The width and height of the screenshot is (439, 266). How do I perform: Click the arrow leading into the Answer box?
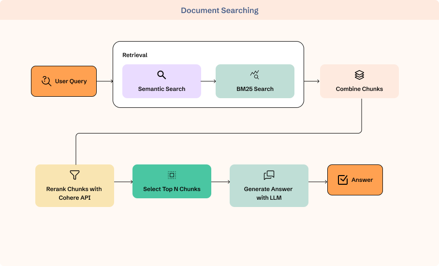click(318, 182)
